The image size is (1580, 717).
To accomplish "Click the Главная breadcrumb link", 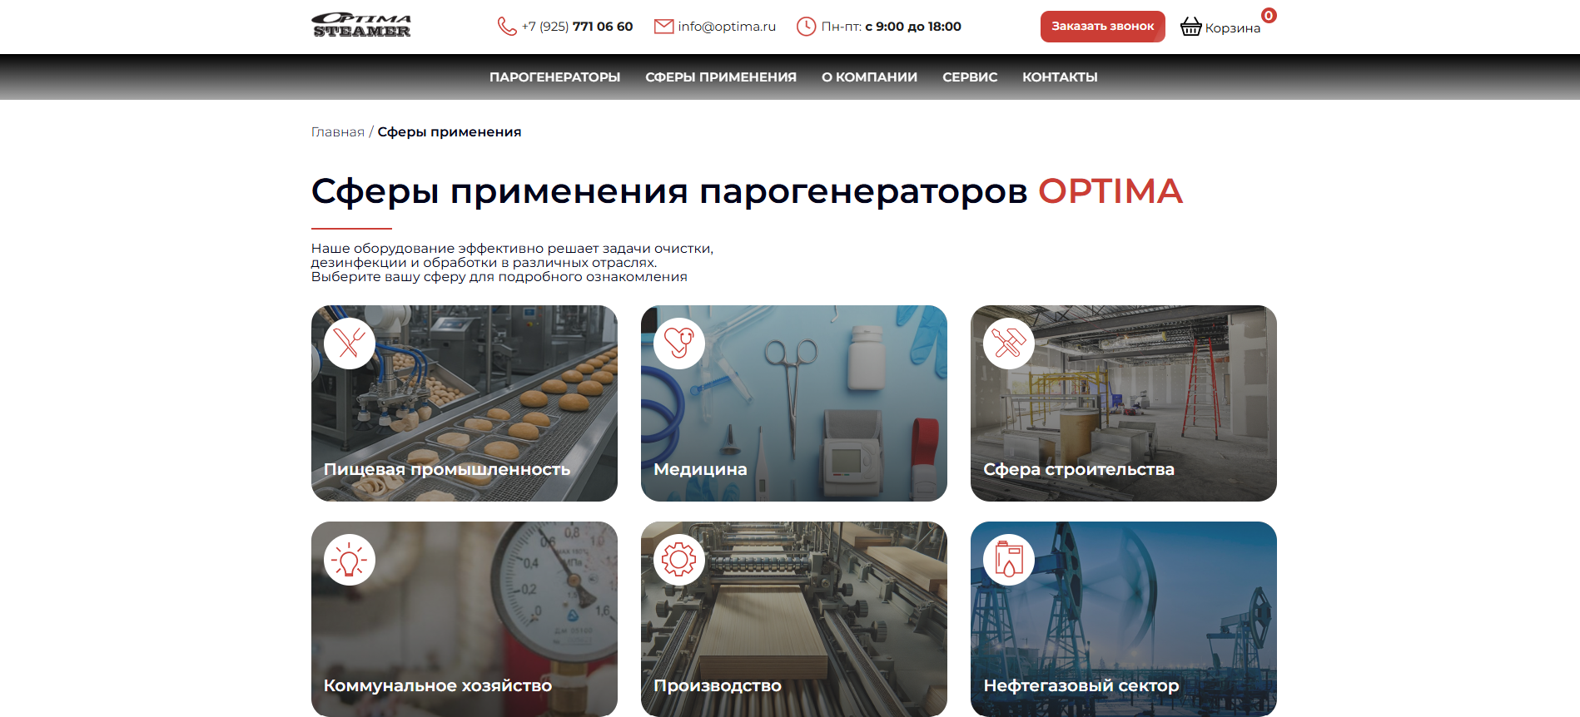I will (x=337, y=132).
